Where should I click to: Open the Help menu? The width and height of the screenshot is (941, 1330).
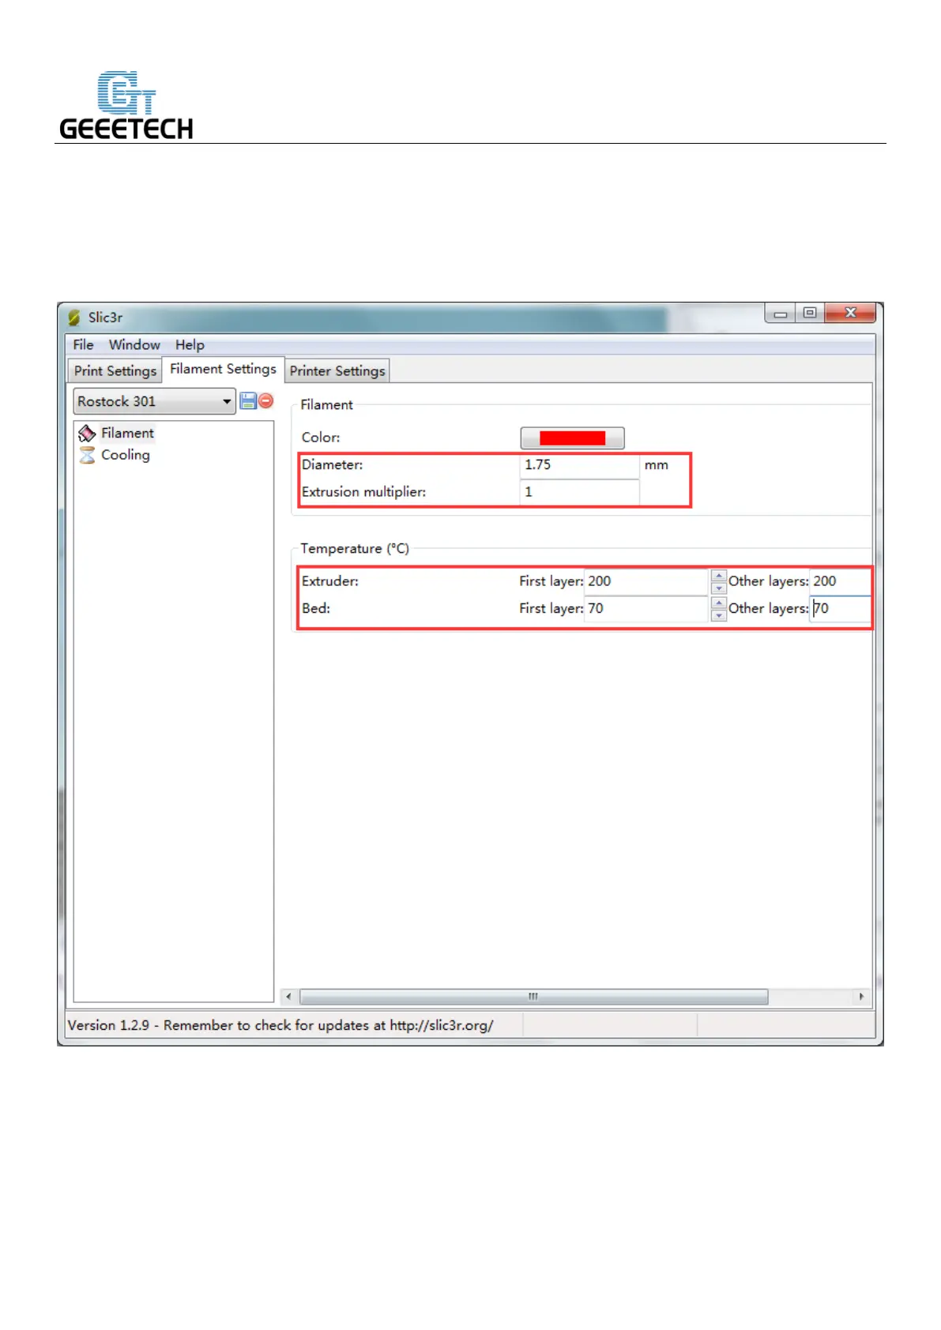coord(190,345)
